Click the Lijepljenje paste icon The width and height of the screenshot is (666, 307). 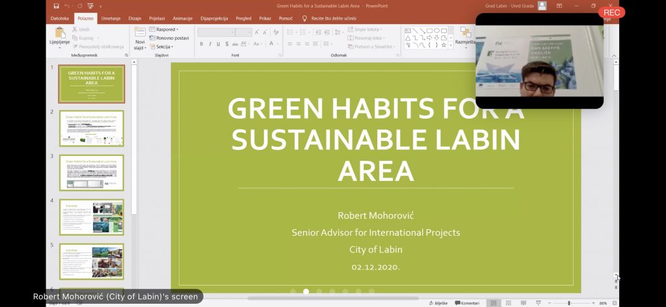point(60,32)
